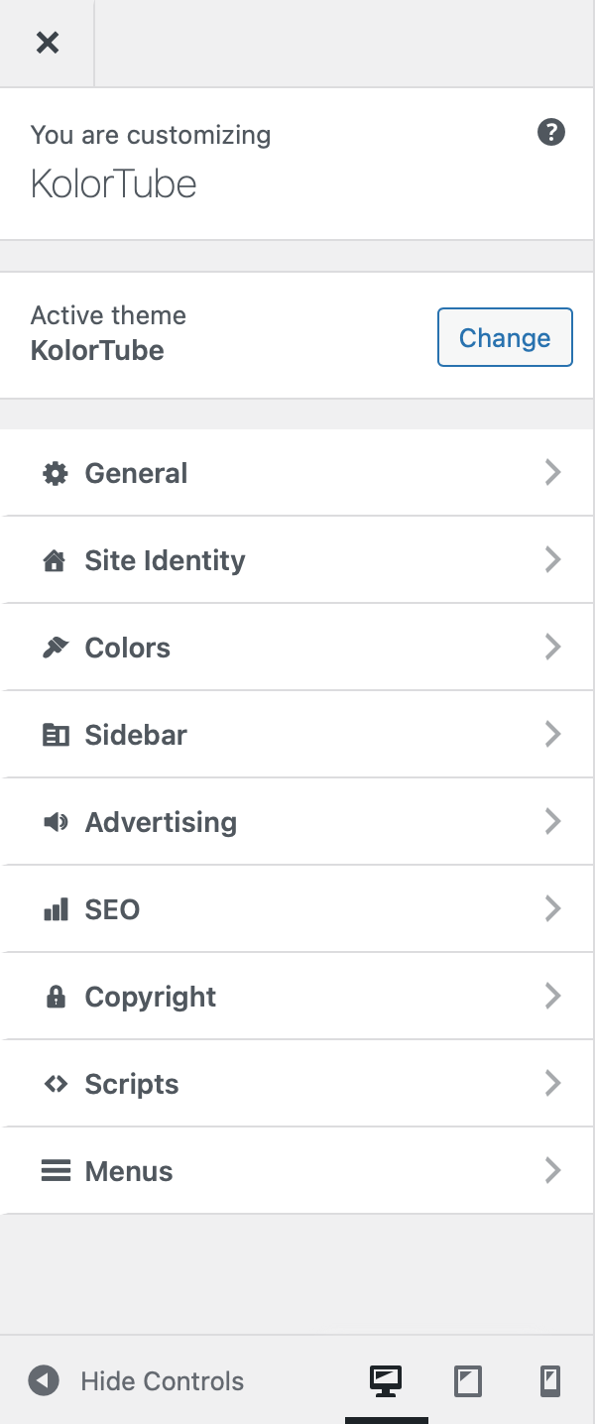Screen dimensions: 595x1424
Task: Click the Change theme button
Action: click(x=505, y=337)
